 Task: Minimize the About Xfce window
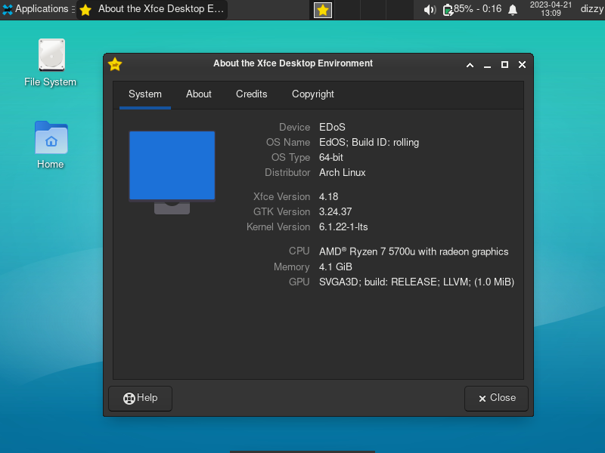coord(487,65)
